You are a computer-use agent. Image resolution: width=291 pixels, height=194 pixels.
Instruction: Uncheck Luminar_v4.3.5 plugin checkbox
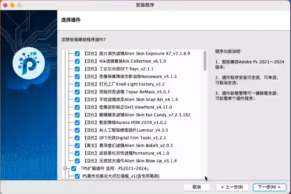(77, 130)
